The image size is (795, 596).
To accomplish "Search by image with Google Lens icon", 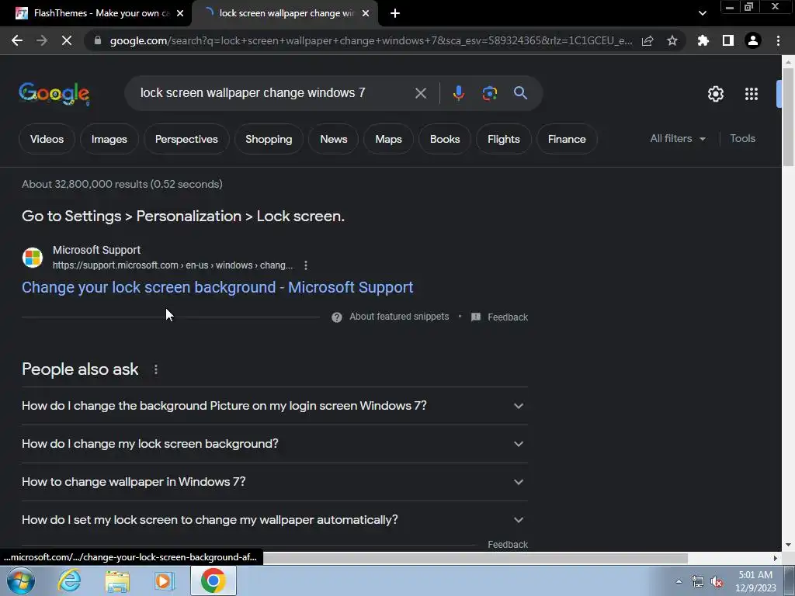I will click(489, 93).
